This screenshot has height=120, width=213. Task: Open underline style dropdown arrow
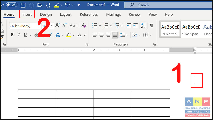(31, 35)
